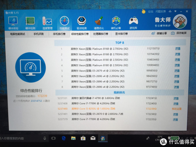Open 装机必备 essential software icon

[116, 23]
